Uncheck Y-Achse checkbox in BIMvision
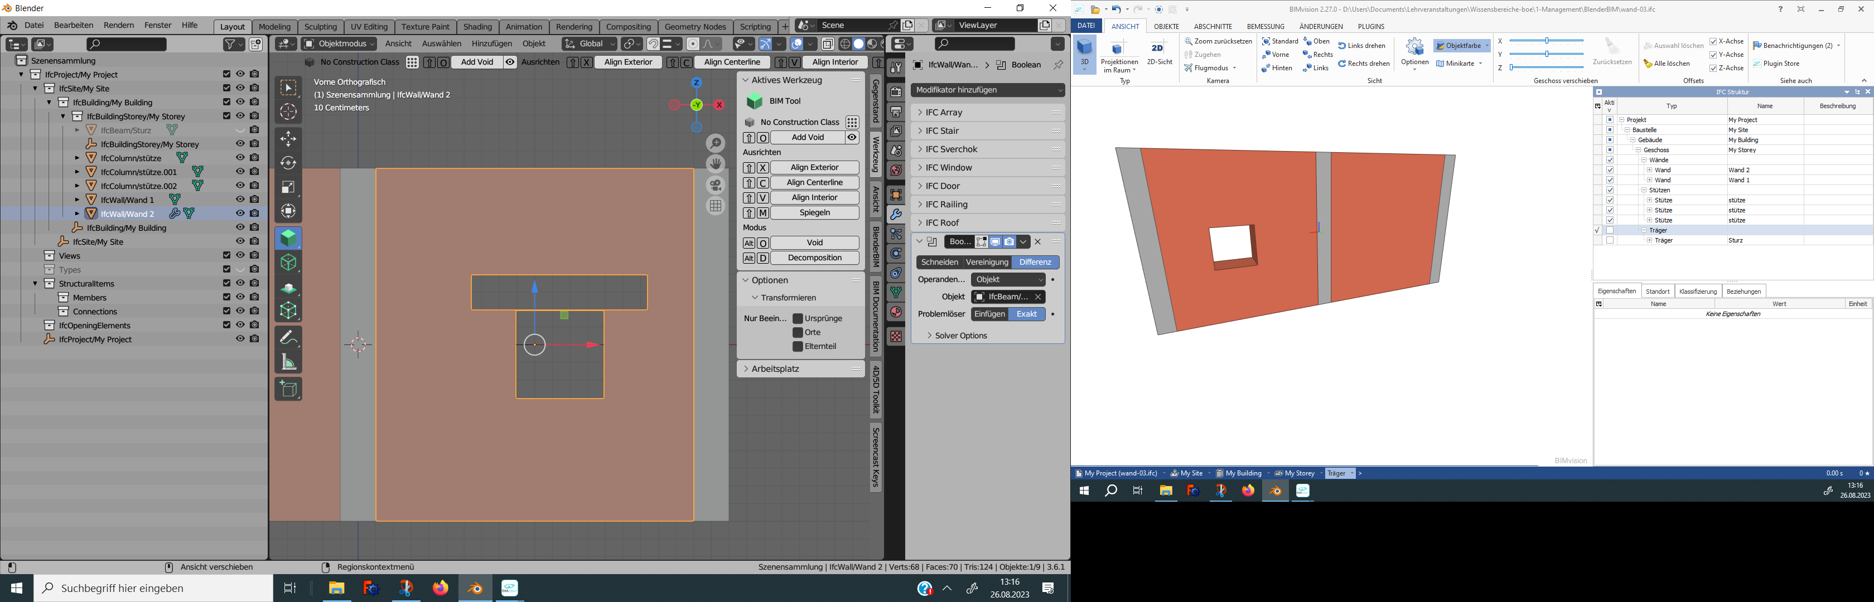This screenshot has width=1874, height=602. click(1713, 55)
